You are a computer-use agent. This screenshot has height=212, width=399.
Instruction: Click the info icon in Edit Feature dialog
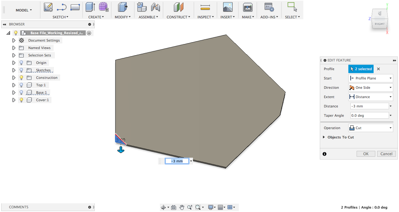pos(324,154)
